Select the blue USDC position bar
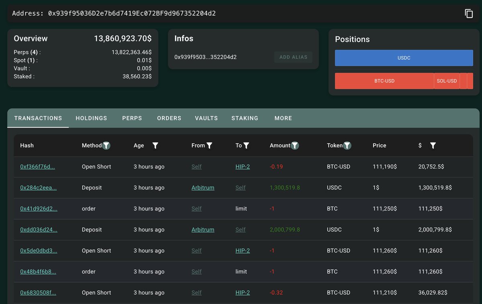Screen dimensions: 482x304 click(x=404, y=58)
